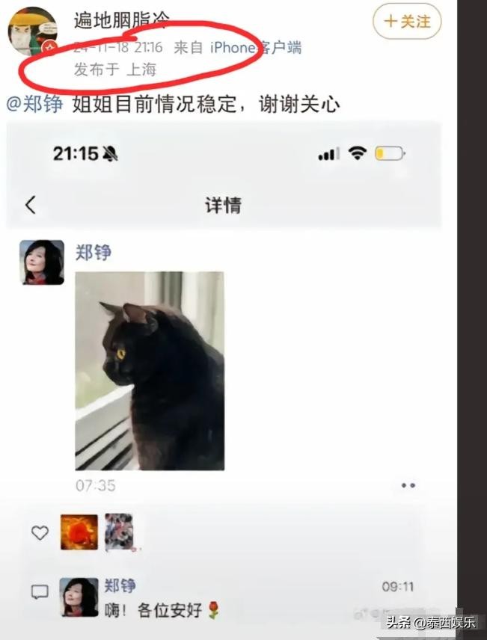Open 郑铮's avatar beside the post
Image resolution: width=487 pixels, height=640 pixels.
[x=42, y=262]
